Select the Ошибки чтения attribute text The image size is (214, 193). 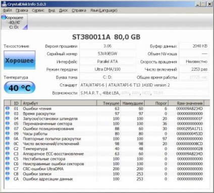point(37,109)
